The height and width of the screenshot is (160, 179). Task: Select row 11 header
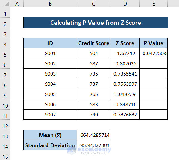point(5,115)
